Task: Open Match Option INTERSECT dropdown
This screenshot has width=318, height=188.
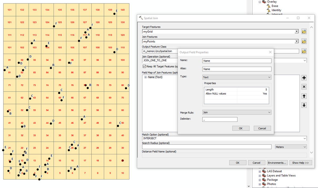Action: pyautogui.click(x=224, y=138)
